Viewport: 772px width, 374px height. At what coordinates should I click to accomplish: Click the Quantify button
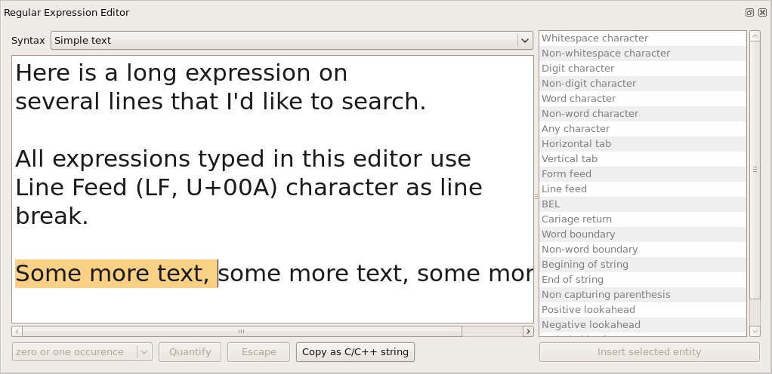point(190,352)
